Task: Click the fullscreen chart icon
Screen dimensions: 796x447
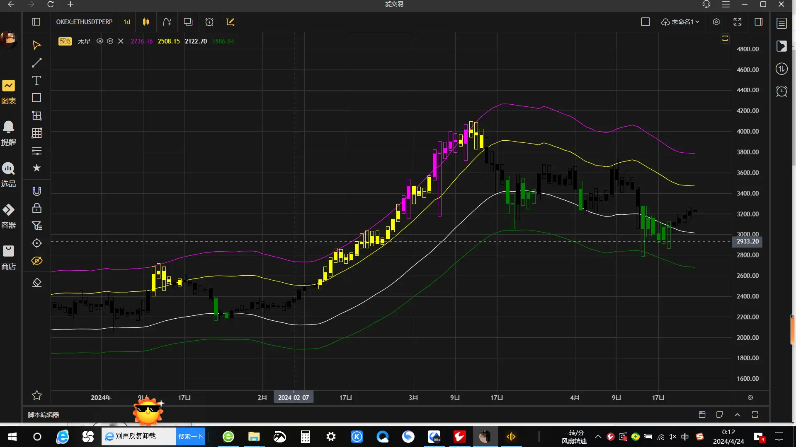Action: pyautogui.click(x=737, y=22)
